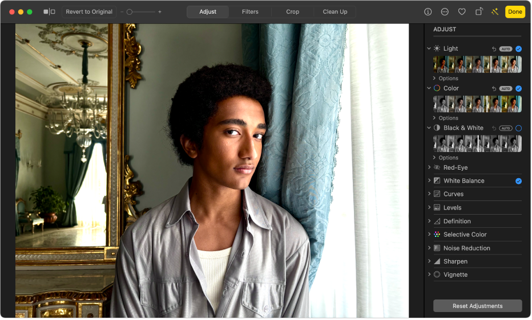Viewport: 532px width, 320px height.
Task: Switch to the Crop tab
Action: click(x=292, y=12)
